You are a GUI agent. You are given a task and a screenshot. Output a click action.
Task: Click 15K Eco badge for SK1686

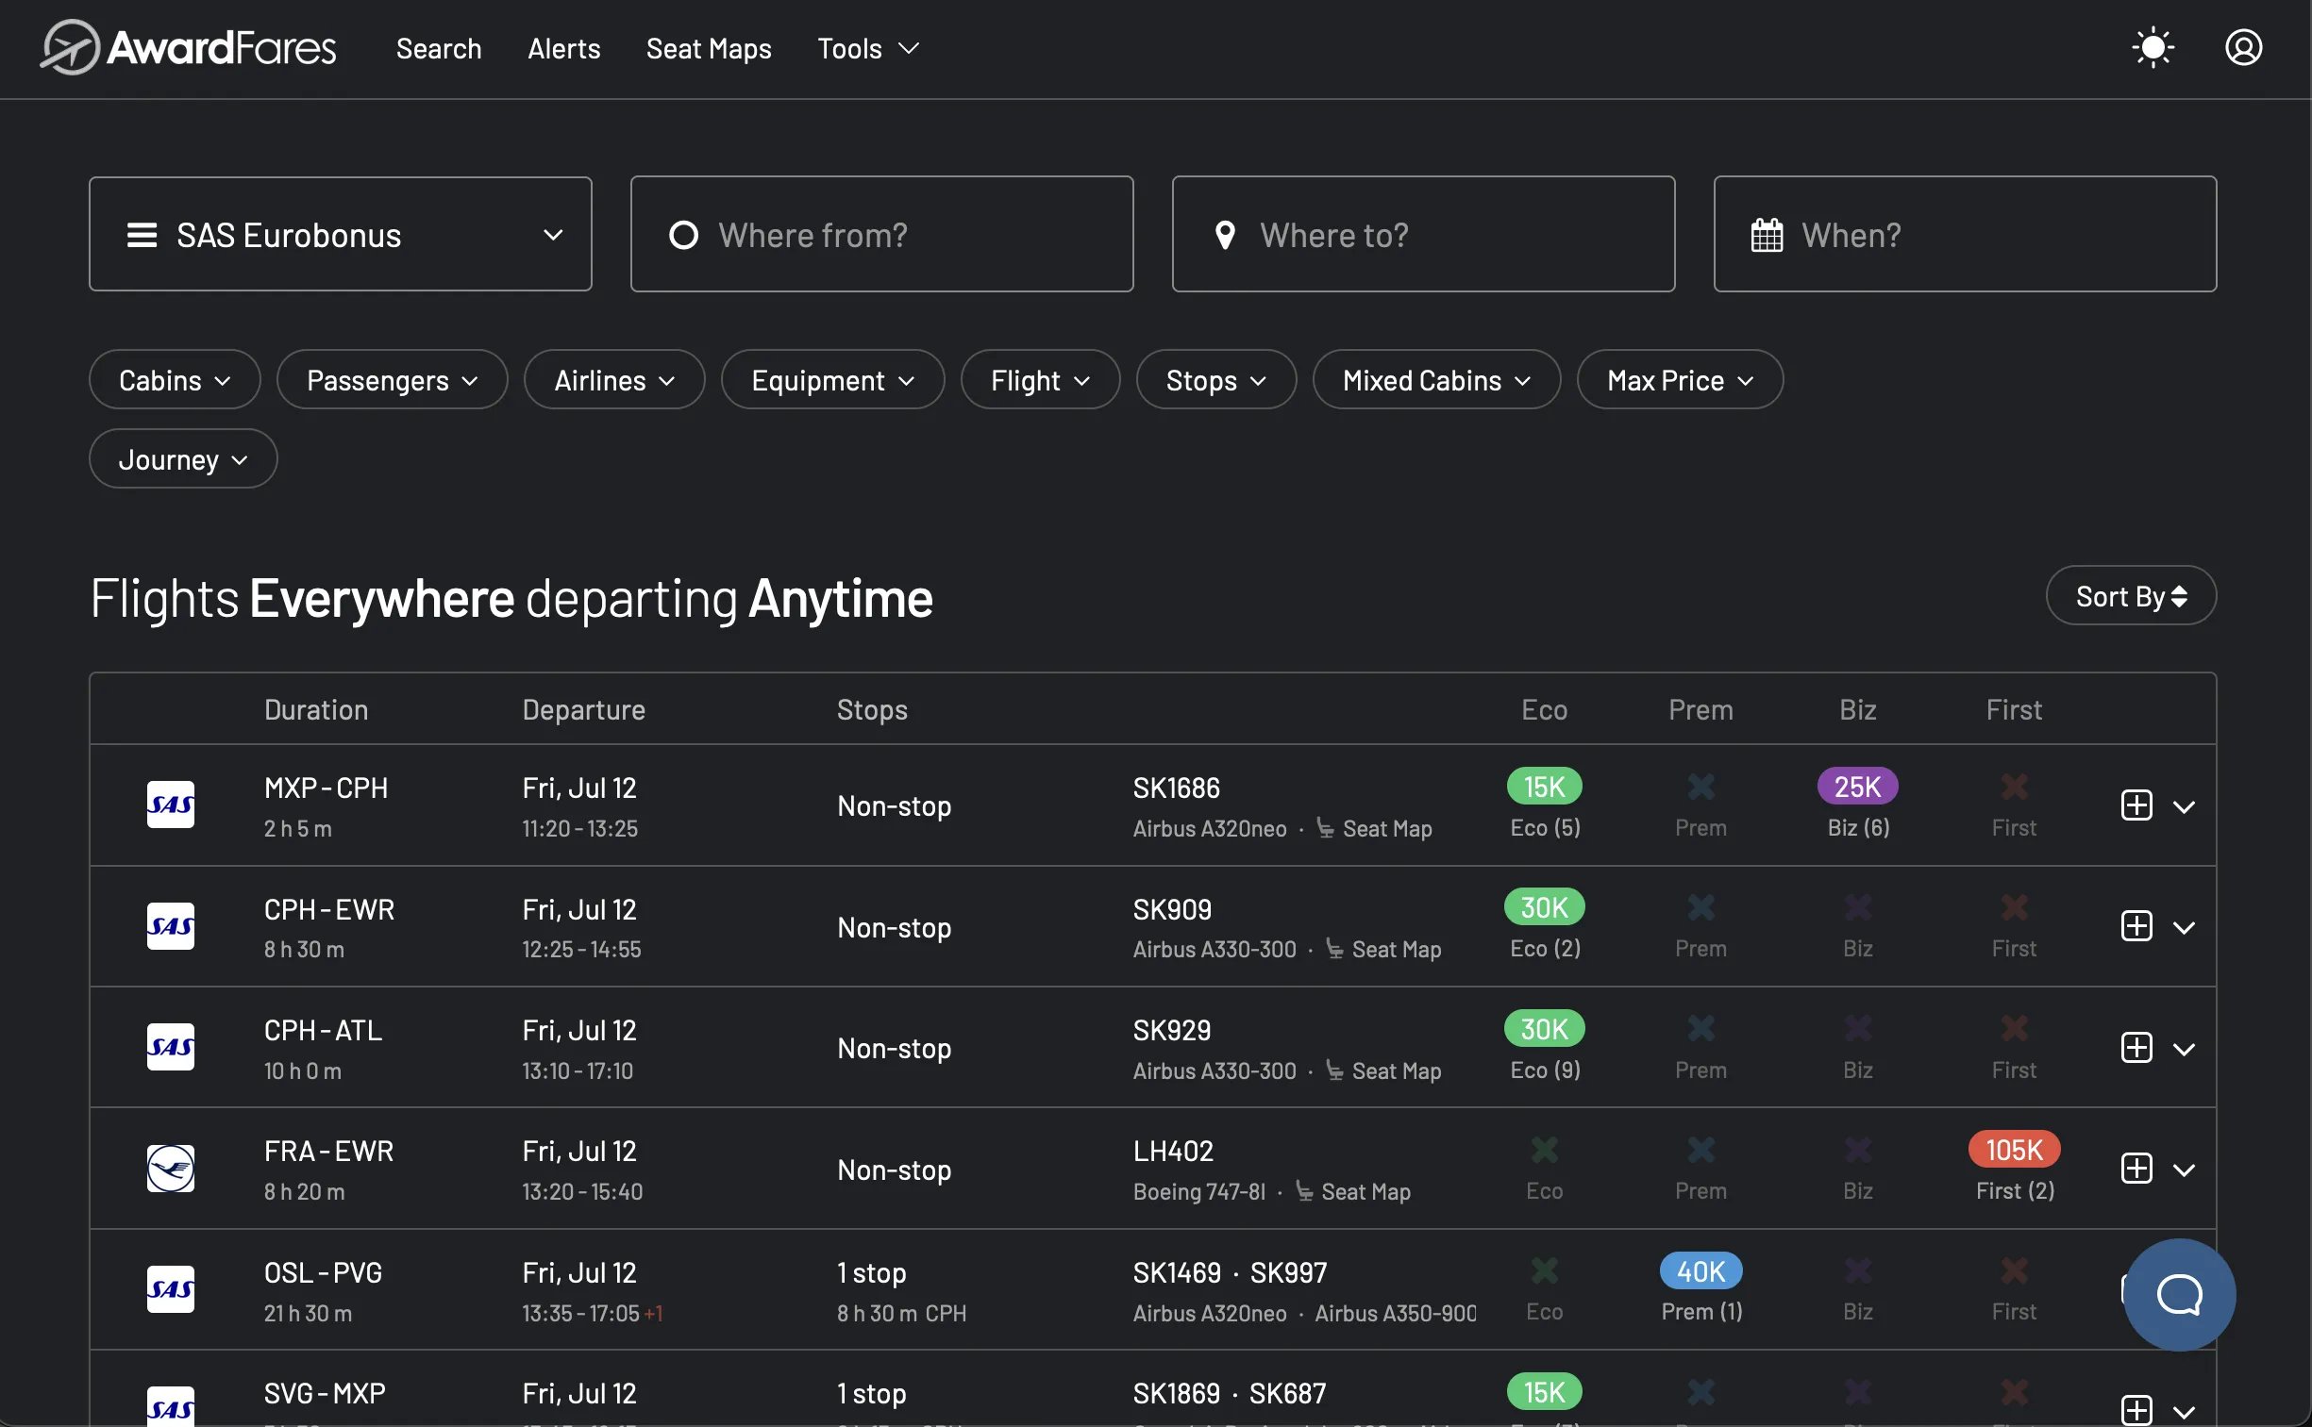pos(1545,787)
